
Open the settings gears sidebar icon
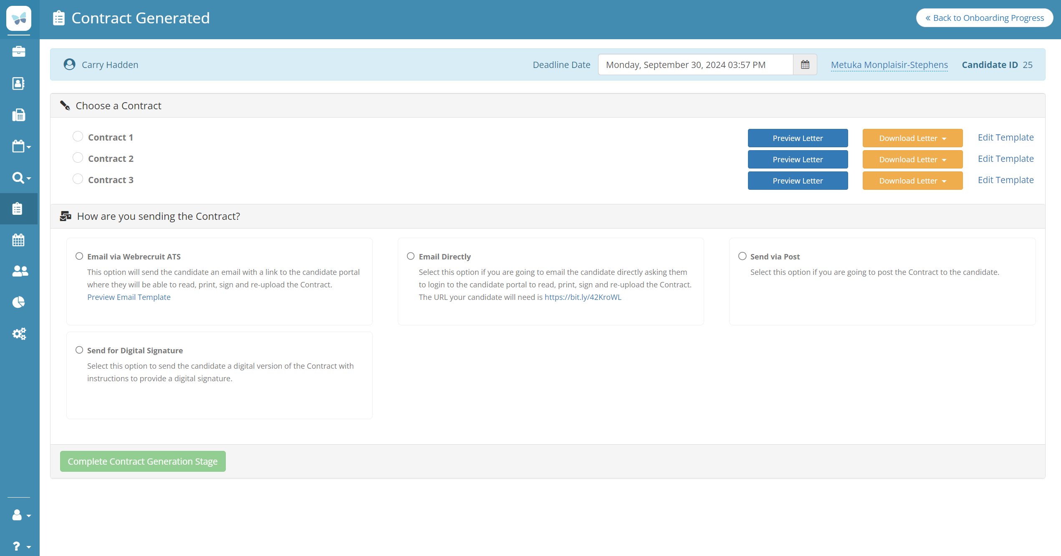point(19,334)
